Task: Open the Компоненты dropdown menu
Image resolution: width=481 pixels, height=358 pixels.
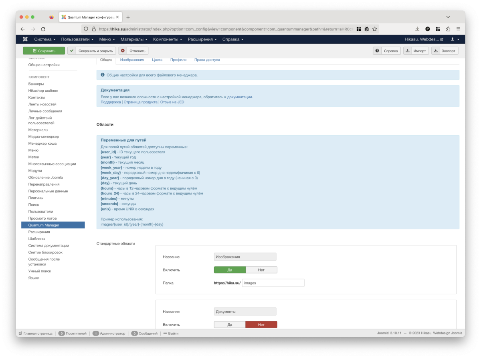Action: tap(168, 39)
